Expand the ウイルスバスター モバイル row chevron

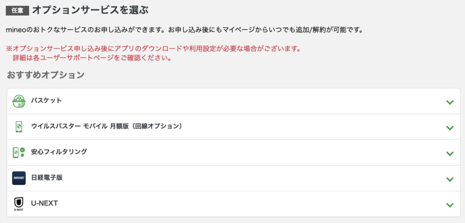(450, 128)
